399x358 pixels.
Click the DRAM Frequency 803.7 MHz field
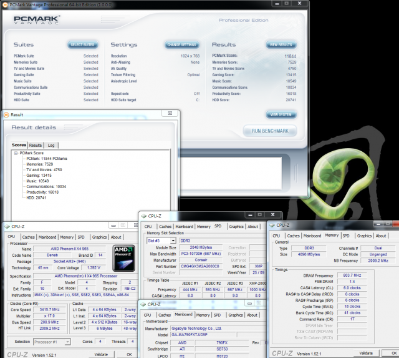352,276
